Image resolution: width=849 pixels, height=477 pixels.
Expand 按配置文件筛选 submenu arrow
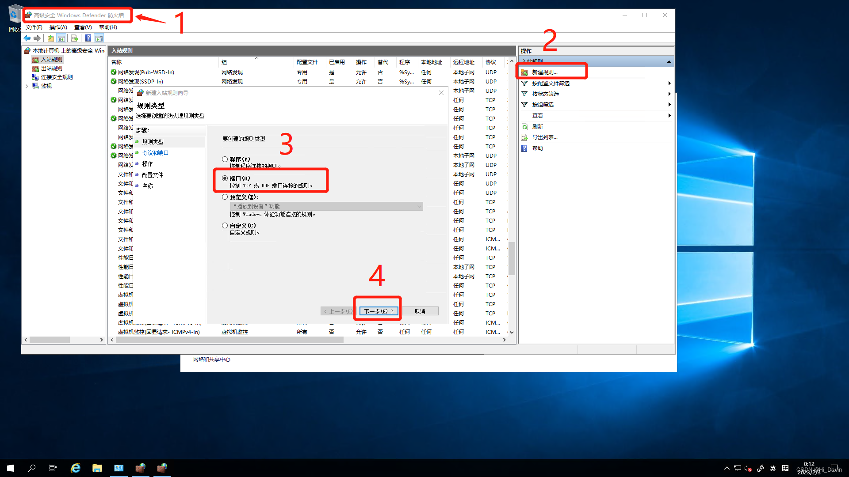pyautogui.click(x=669, y=83)
